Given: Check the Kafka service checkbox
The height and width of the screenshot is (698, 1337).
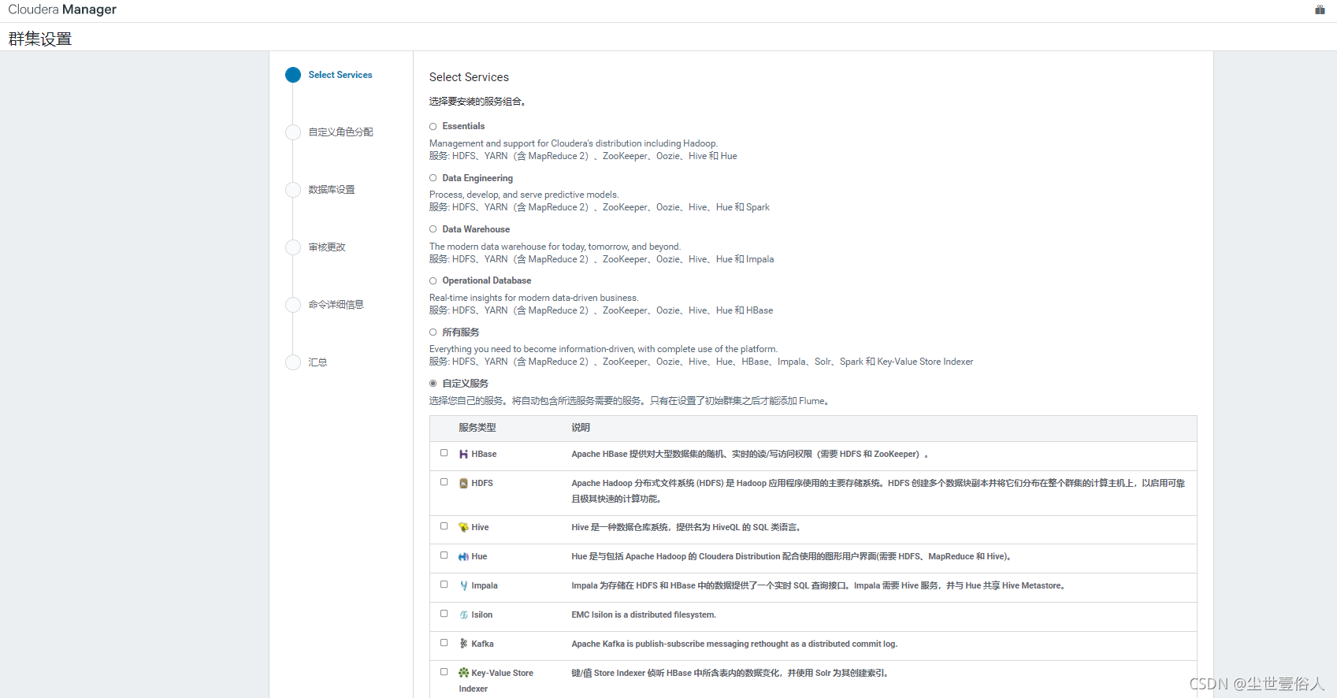Looking at the screenshot, I should (x=444, y=643).
